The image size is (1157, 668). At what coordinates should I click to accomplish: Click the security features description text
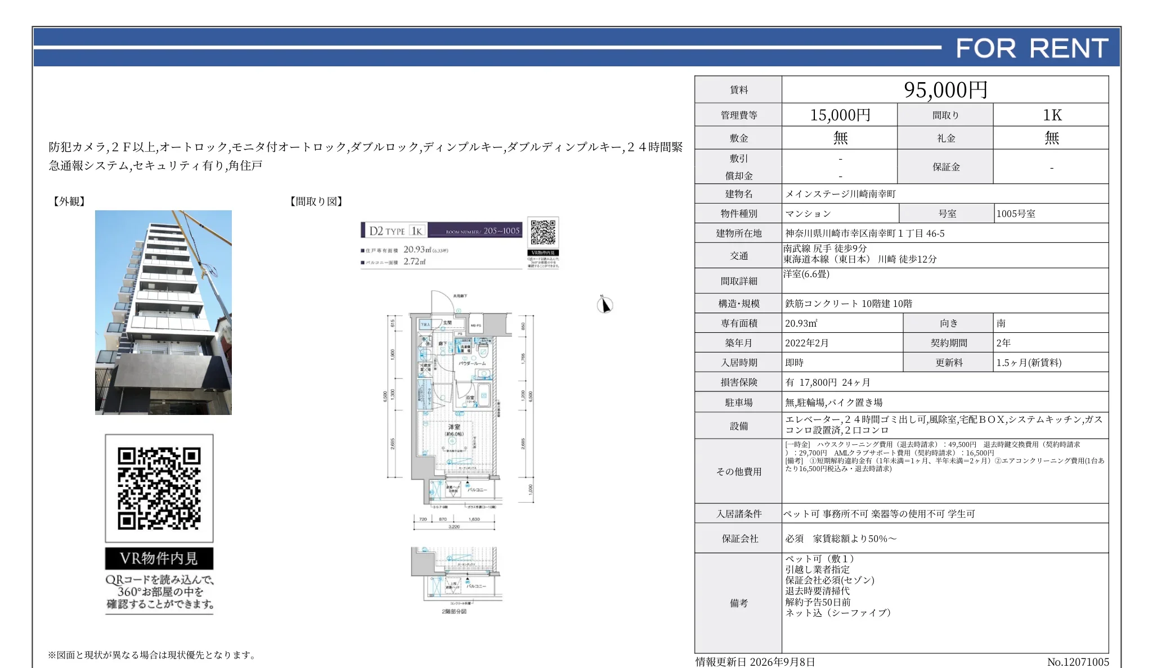tap(366, 156)
